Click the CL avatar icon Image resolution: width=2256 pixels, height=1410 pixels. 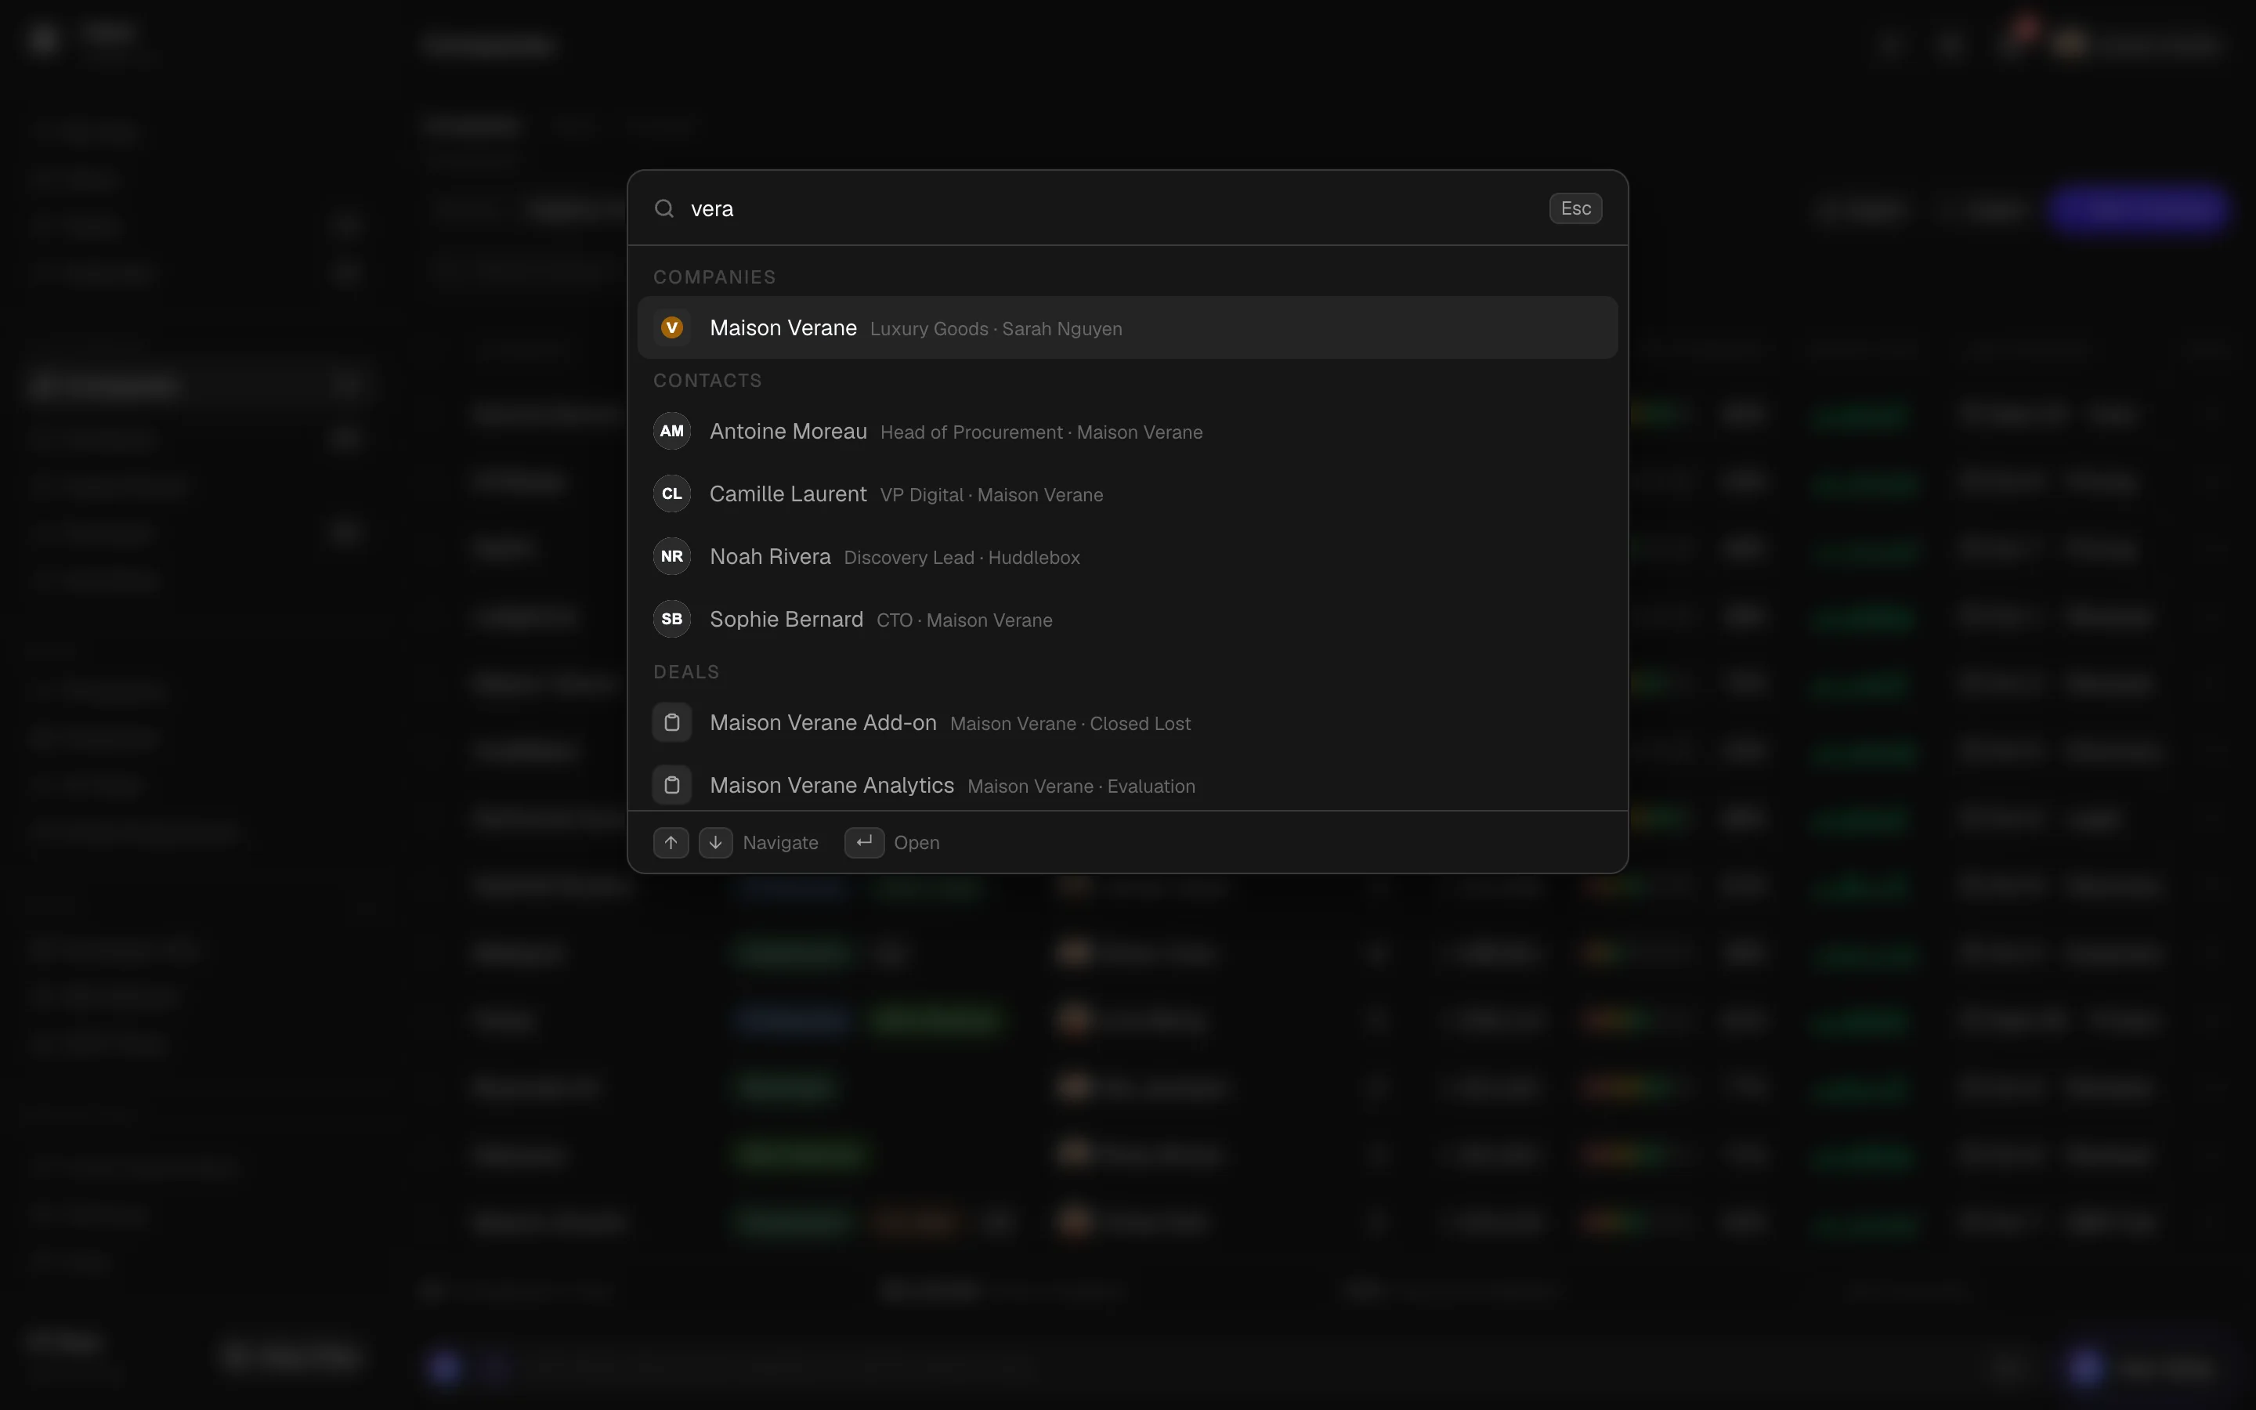tap(671, 493)
